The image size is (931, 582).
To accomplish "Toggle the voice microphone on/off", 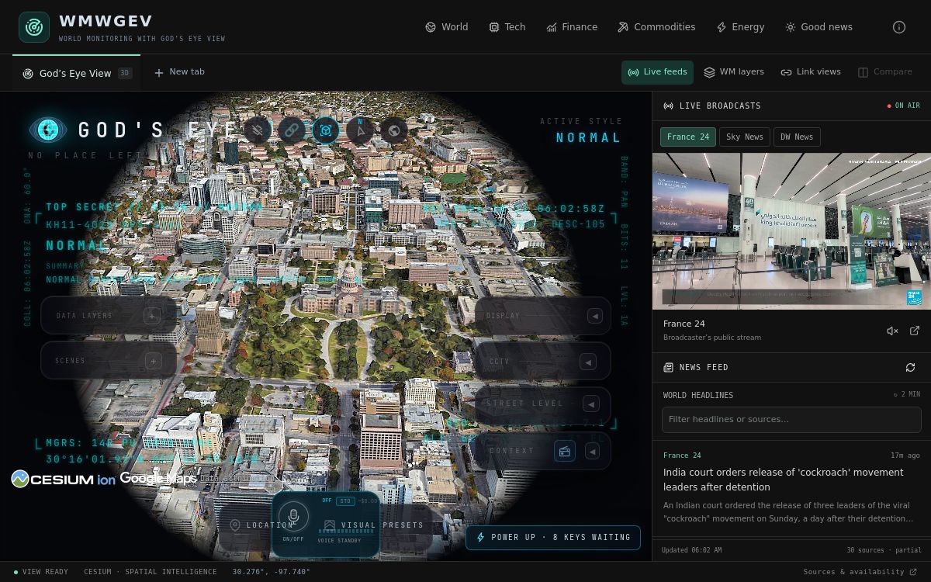I will click(293, 516).
